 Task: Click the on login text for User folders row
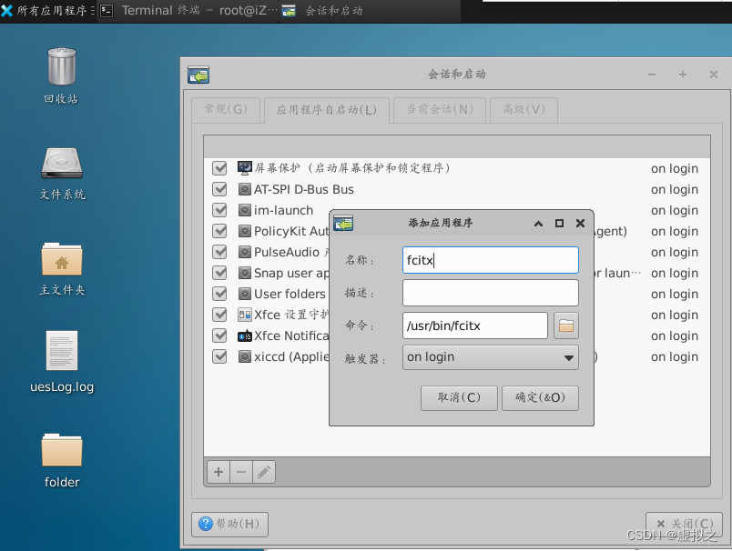click(675, 294)
